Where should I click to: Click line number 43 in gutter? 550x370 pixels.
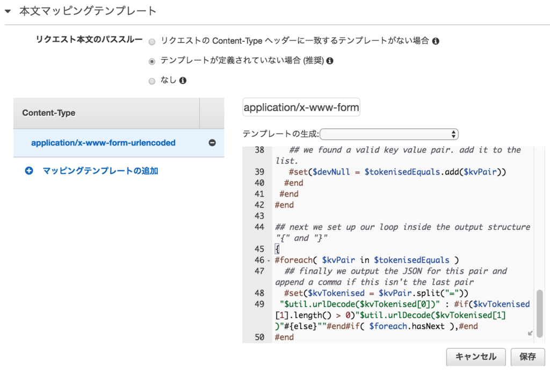point(259,216)
